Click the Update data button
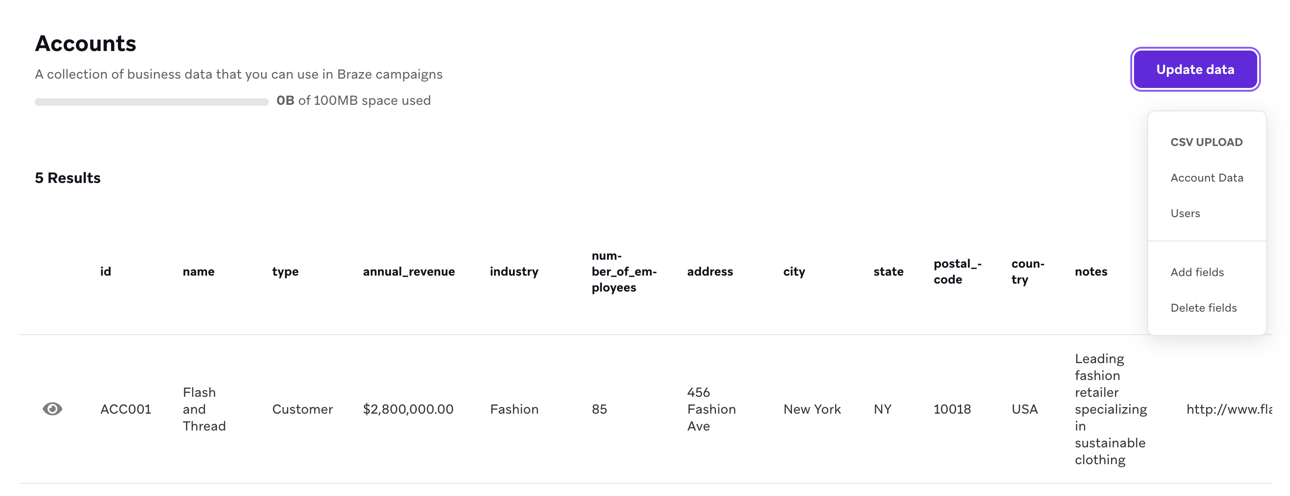Screen dimensions: 1290x496 pos(1195,69)
